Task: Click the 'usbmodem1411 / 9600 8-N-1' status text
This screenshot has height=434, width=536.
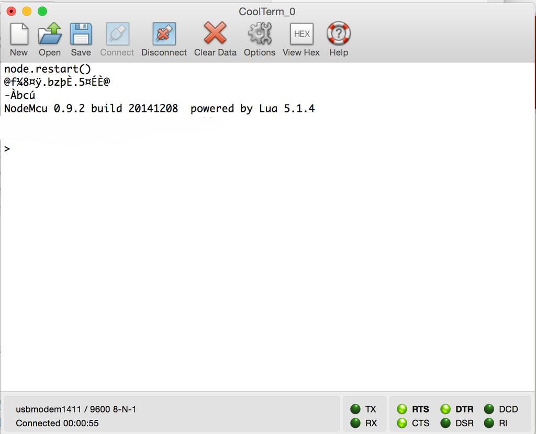Action: [x=76, y=409]
